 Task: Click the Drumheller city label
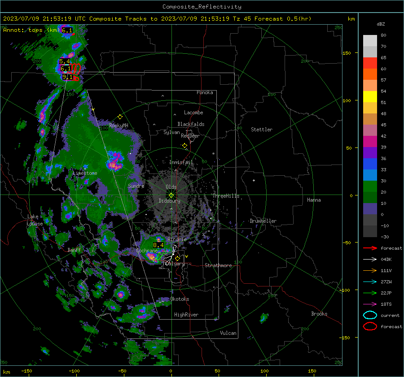pos(263,221)
